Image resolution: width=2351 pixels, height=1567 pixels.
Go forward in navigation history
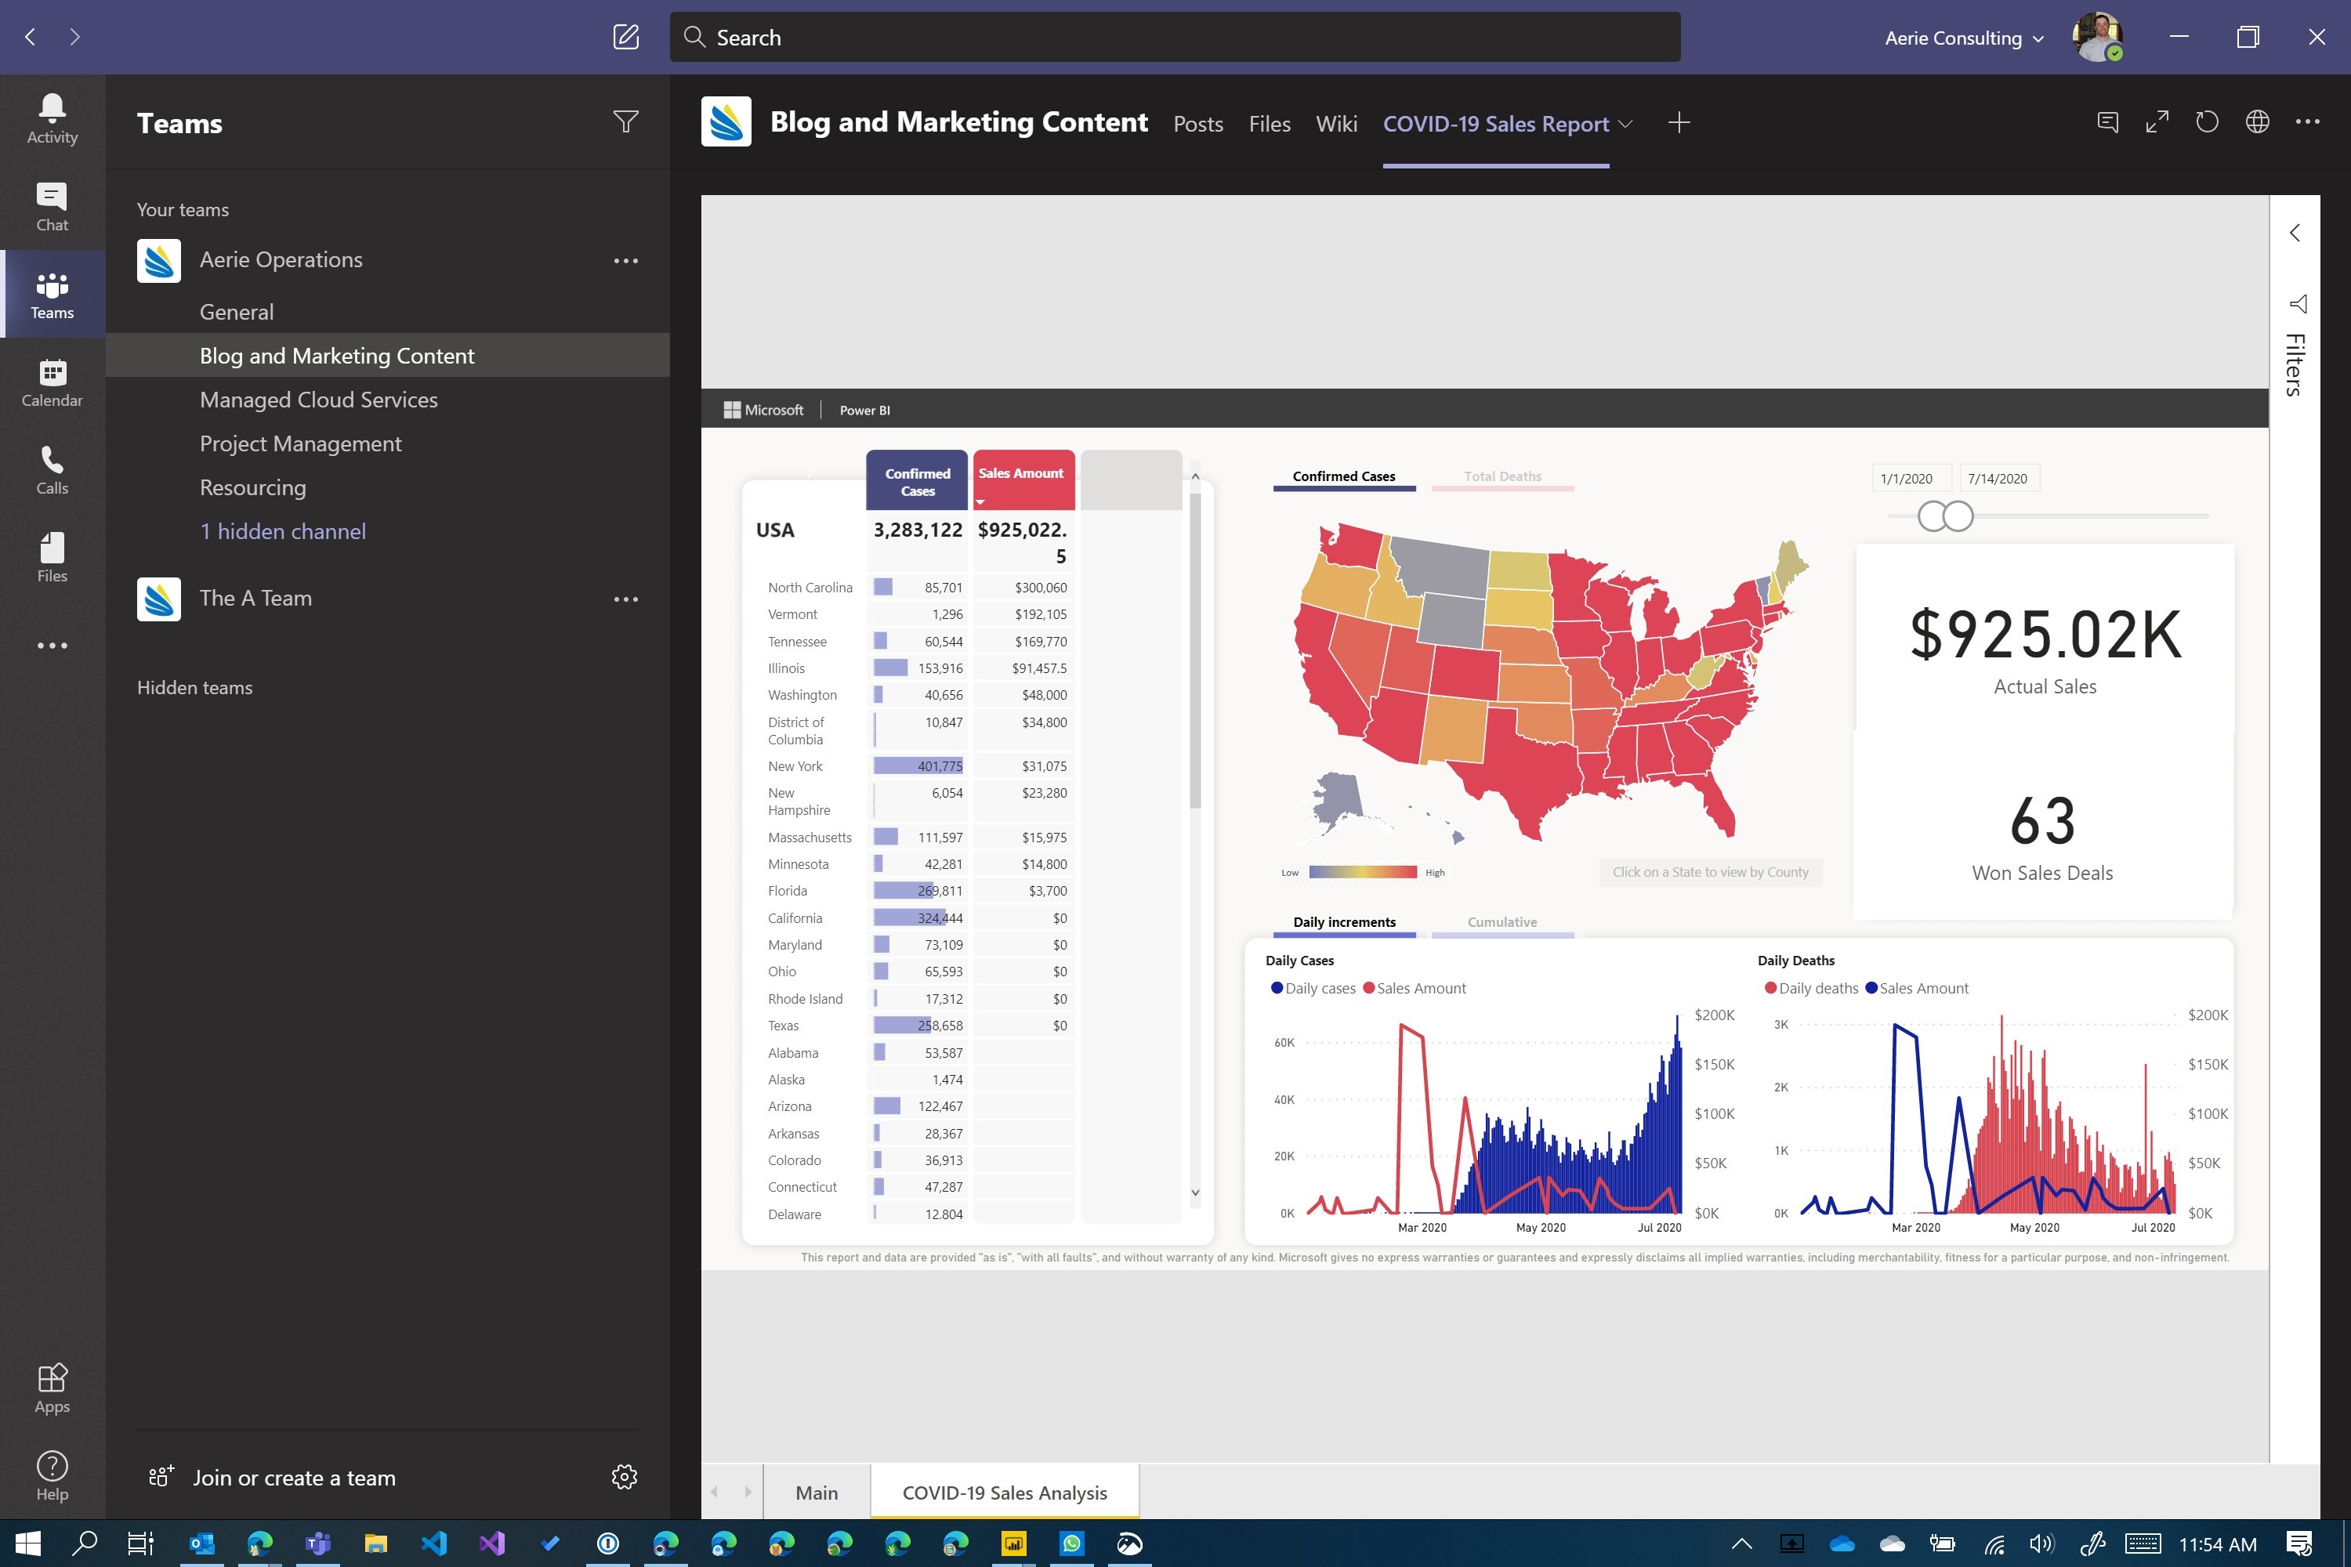click(x=75, y=37)
